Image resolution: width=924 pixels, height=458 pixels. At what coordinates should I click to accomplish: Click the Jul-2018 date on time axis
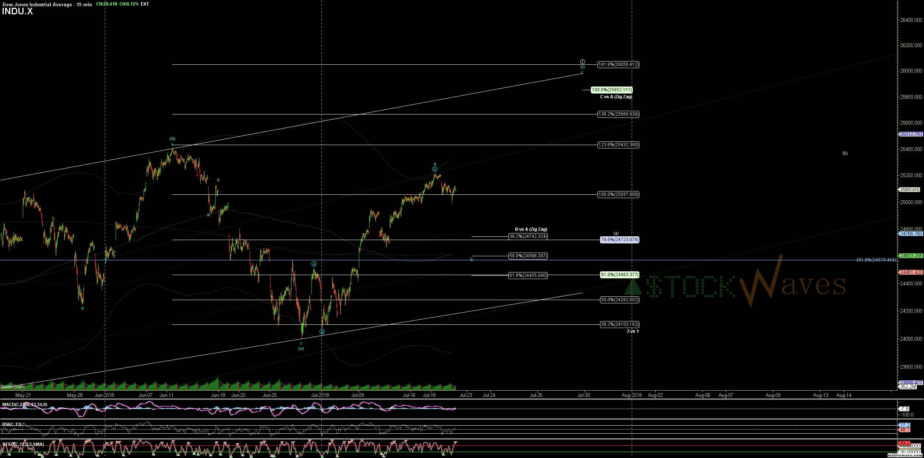[x=320, y=395]
